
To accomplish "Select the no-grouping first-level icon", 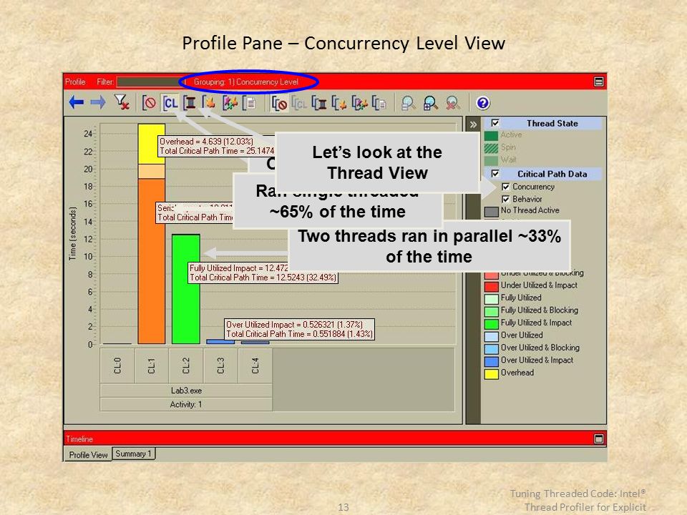I will pyautogui.click(x=149, y=103).
